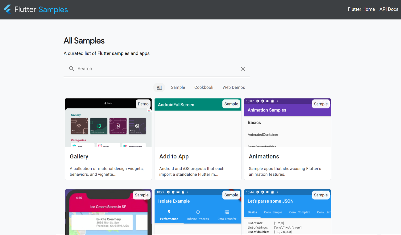Click 'Sample apps that showcasing Flutter's' description
Screen dimensions: 401x235
285,171
